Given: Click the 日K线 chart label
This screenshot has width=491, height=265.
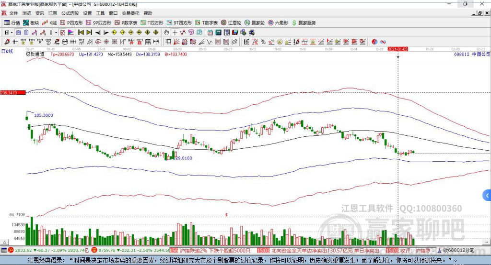Looking at the screenshot, I should click(7, 51).
